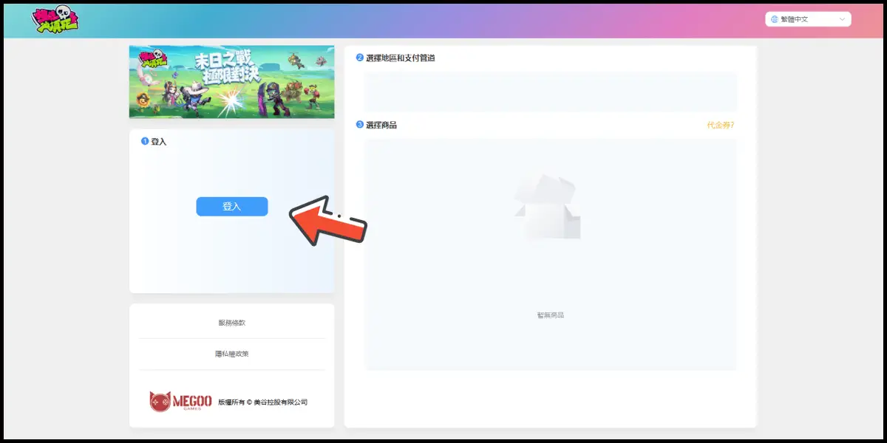The height and width of the screenshot is (443, 887).
Task: Open the 服務條款 terms link
Action: tap(232, 323)
